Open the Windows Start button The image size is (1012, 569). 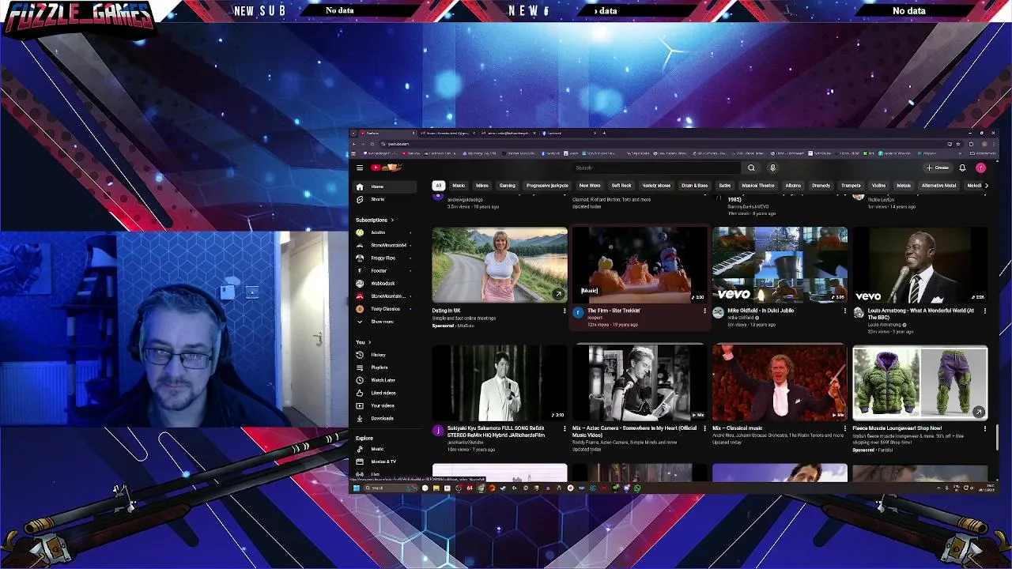pos(356,488)
